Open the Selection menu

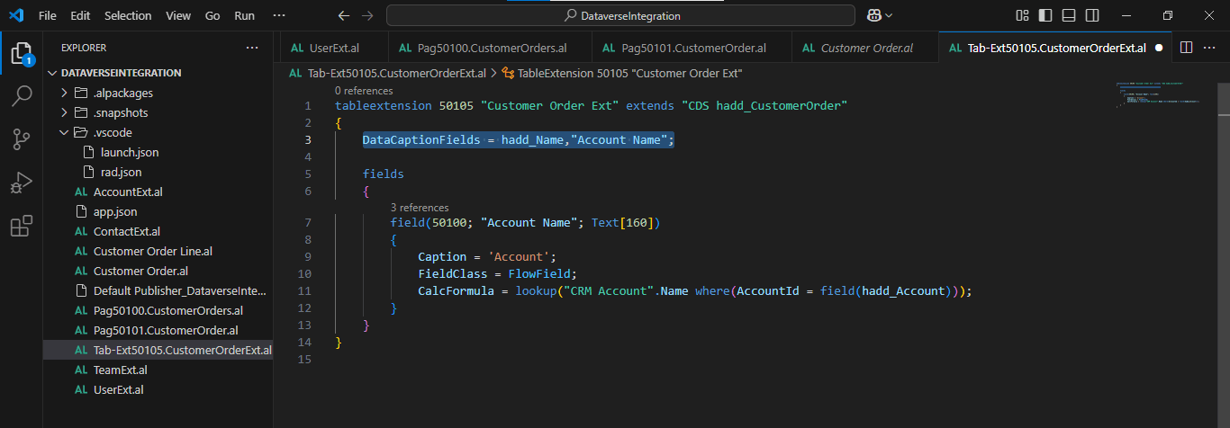(128, 15)
